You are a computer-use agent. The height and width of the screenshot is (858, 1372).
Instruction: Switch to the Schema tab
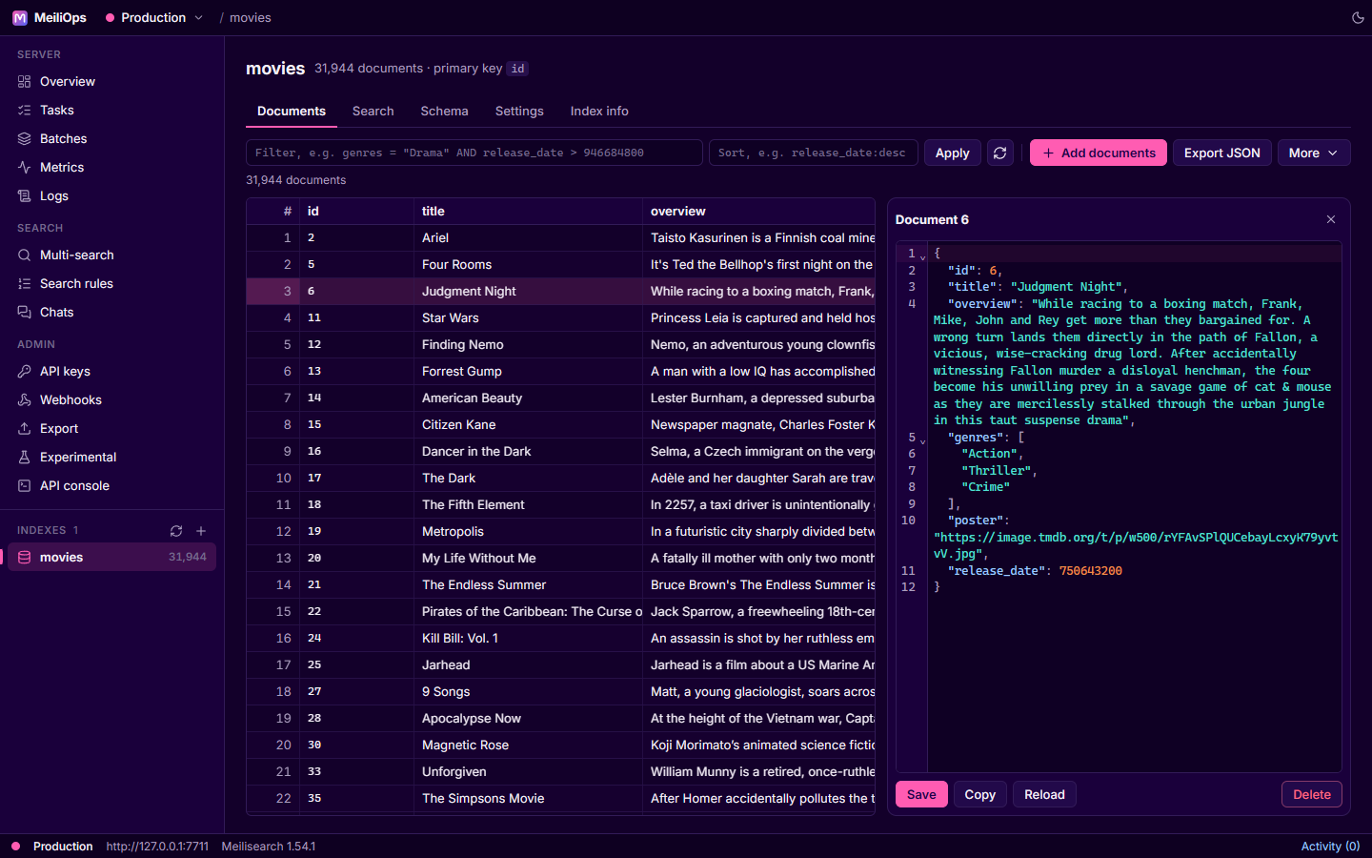pos(445,112)
